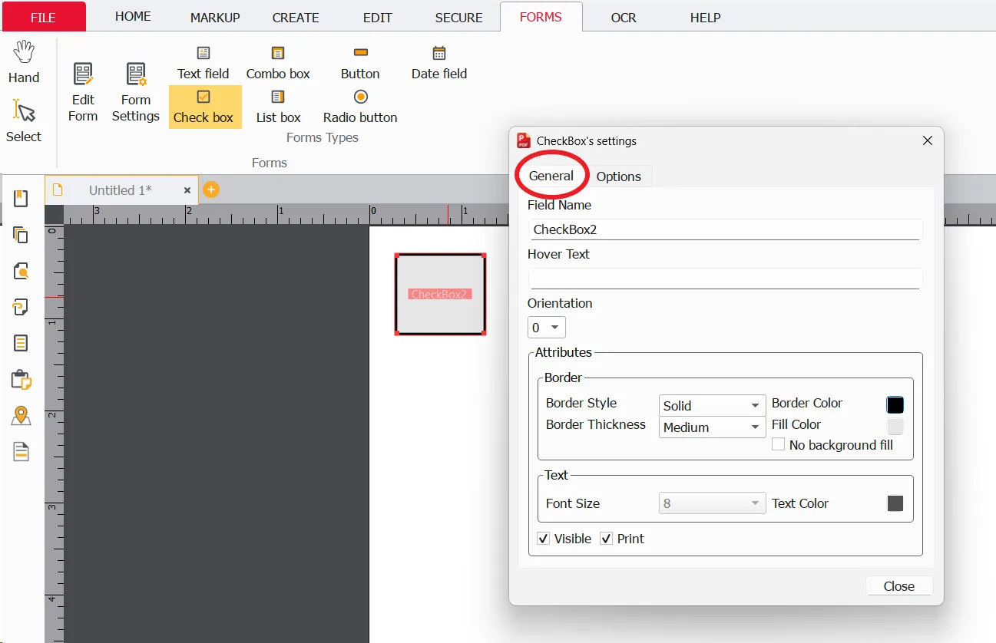
Task: Switch to the General tab
Action: click(551, 176)
